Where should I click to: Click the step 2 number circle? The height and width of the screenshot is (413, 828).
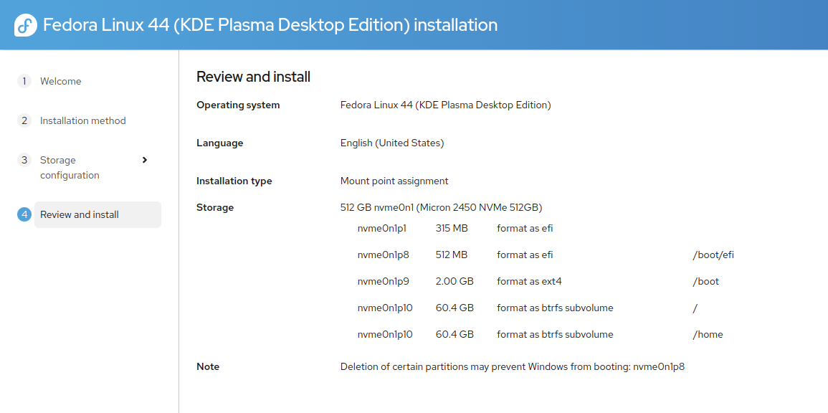[24, 120]
